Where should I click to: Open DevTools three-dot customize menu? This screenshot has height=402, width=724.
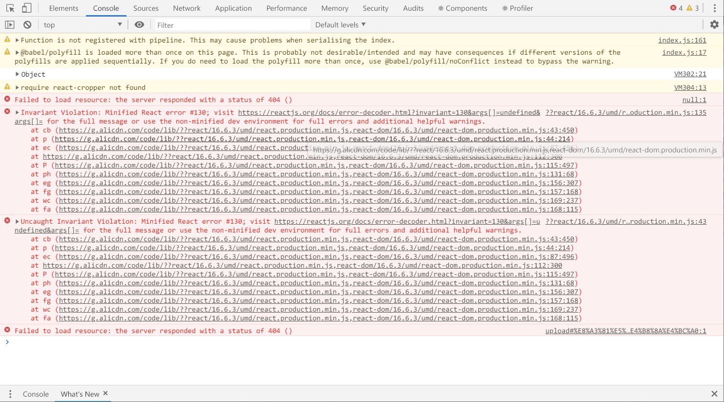click(714, 8)
